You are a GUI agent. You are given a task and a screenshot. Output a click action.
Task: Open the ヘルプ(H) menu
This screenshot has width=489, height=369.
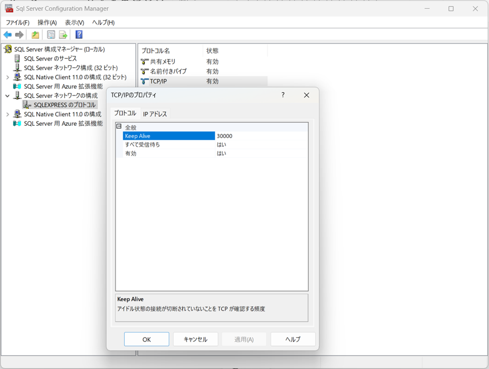click(x=103, y=23)
